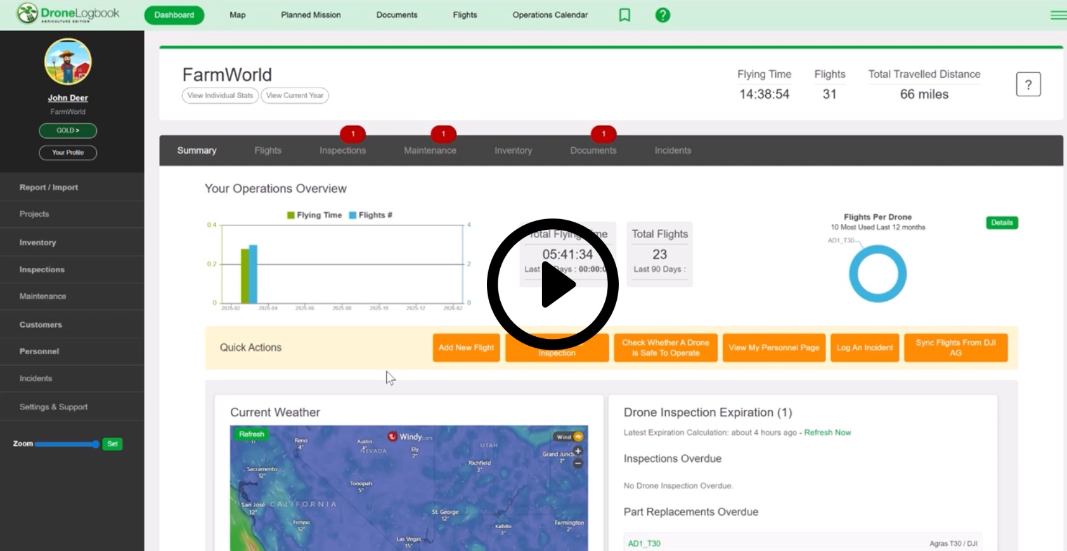Open Planned Mission page
The image size is (1067, 551).
pyautogui.click(x=311, y=15)
